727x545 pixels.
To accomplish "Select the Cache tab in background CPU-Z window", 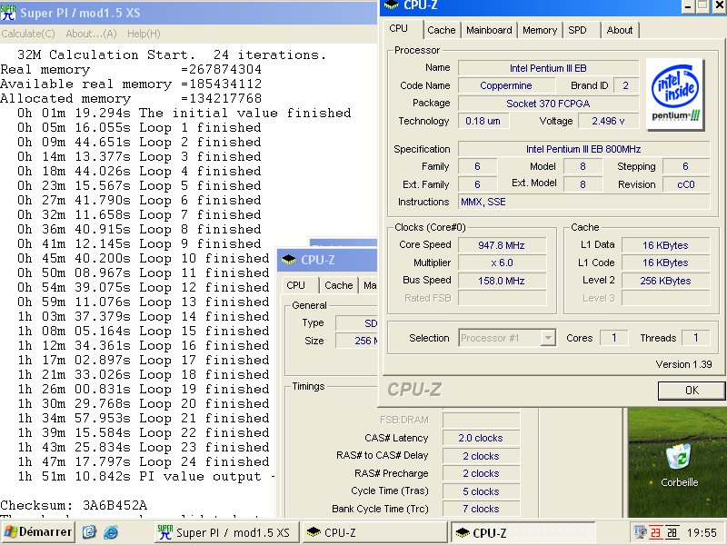I will coord(338,285).
